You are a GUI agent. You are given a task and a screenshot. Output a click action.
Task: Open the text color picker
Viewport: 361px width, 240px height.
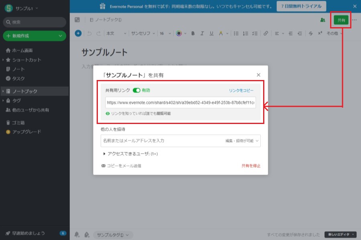(x=179, y=34)
